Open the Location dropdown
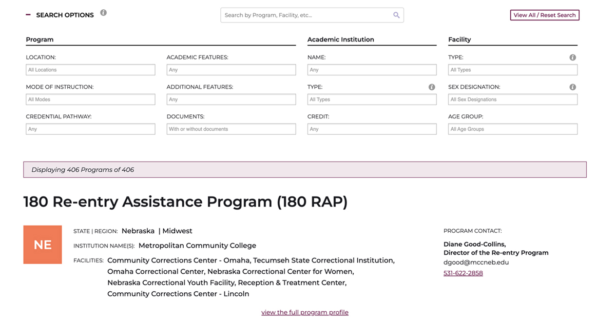The width and height of the screenshot is (616, 323). point(90,70)
